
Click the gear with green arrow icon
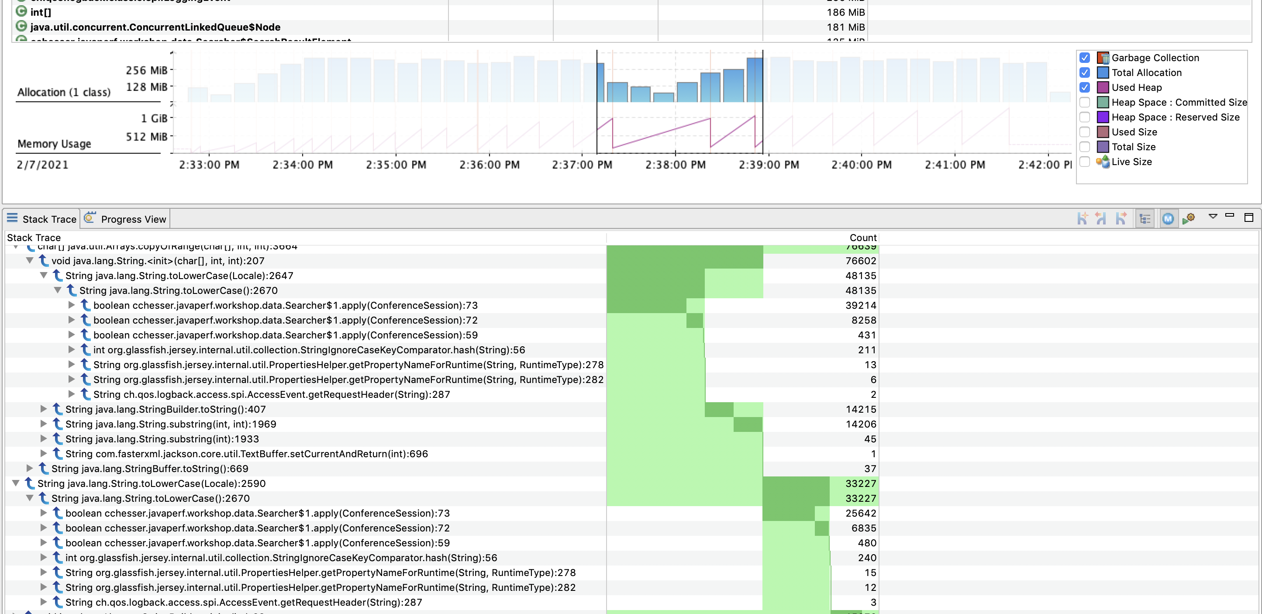(x=1189, y=218)
